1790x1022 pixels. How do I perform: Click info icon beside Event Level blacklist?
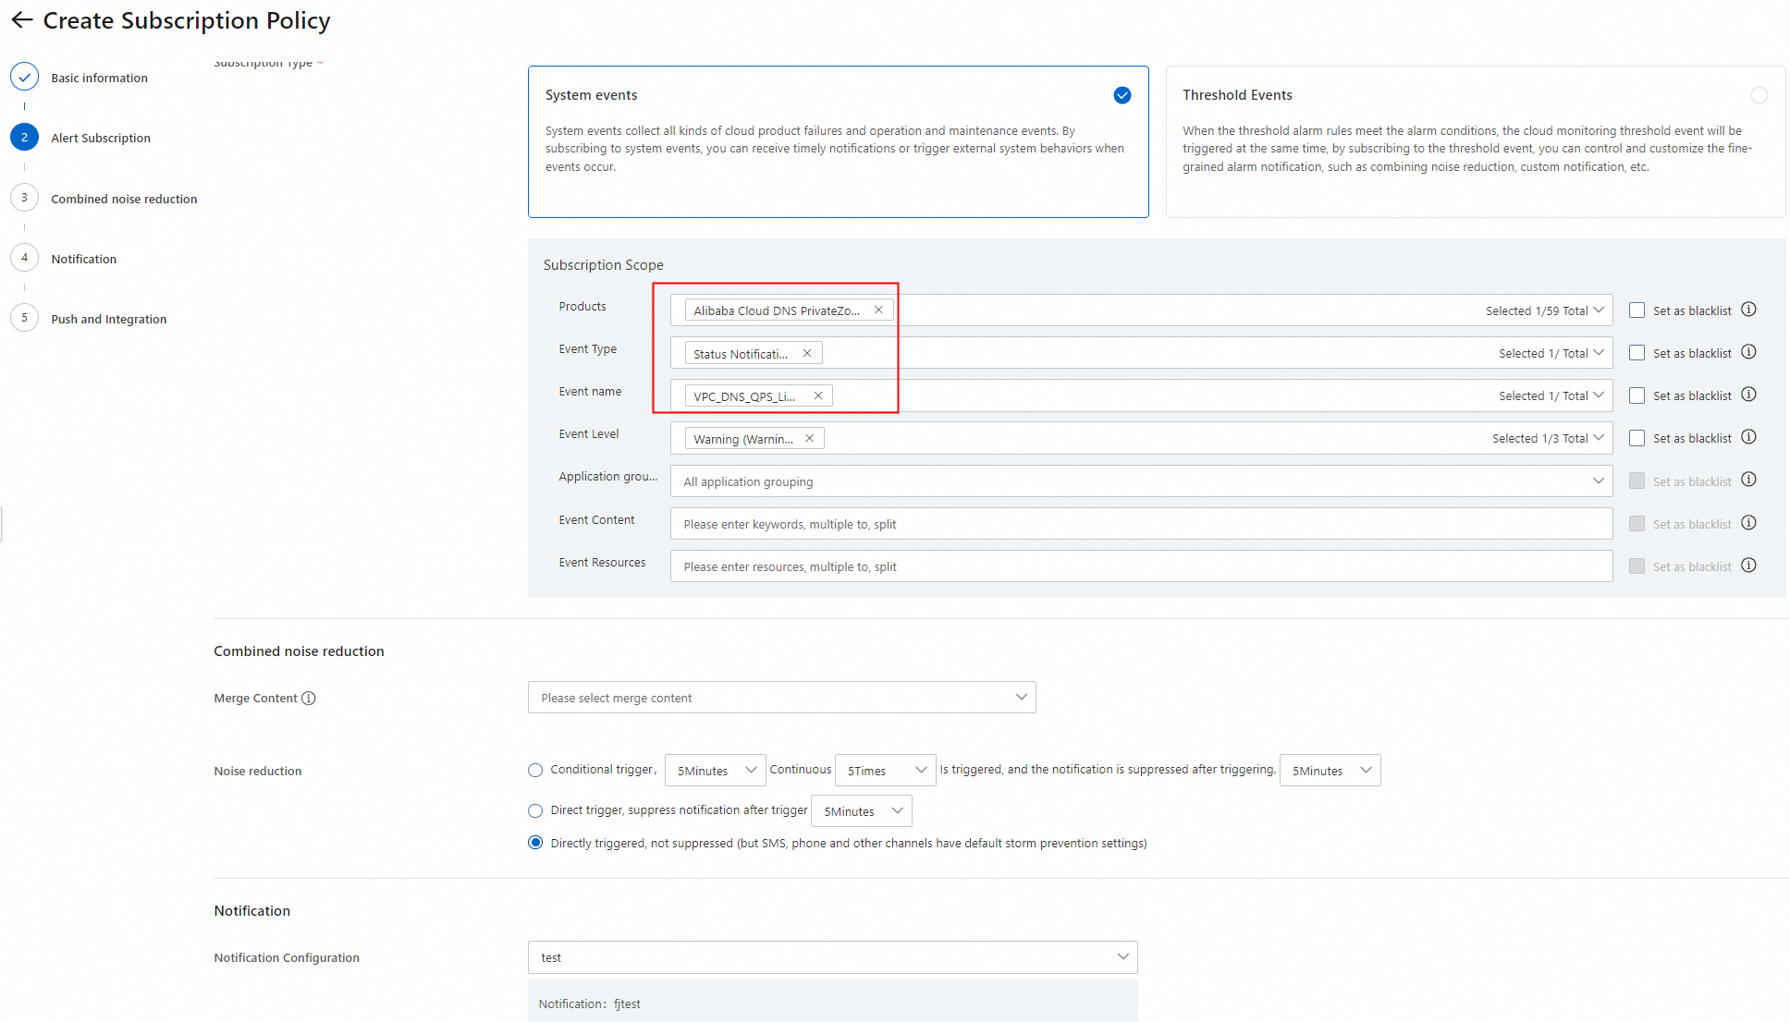pyautogui.click(x=1748, y=437)
